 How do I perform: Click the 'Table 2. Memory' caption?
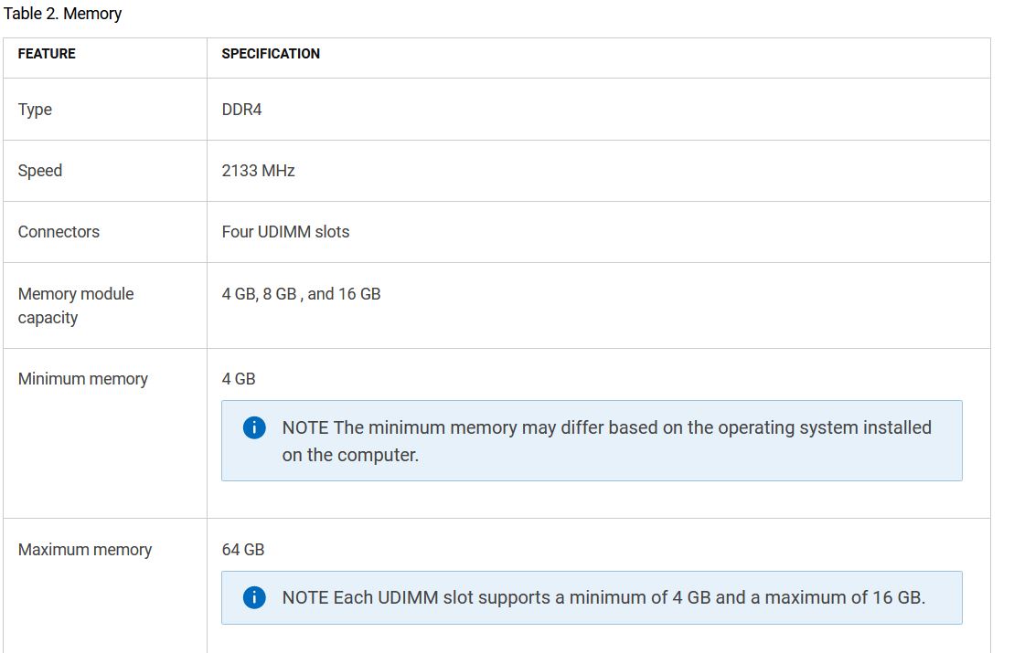pyautogui.click(x=62, y=14)
